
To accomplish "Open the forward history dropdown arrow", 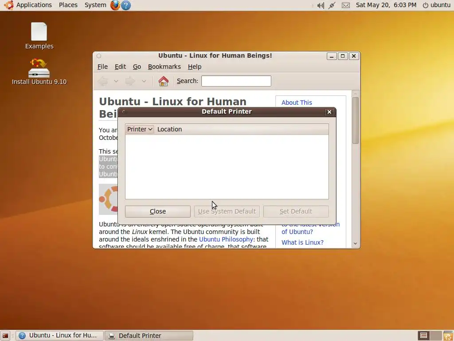I will [144, 81].
